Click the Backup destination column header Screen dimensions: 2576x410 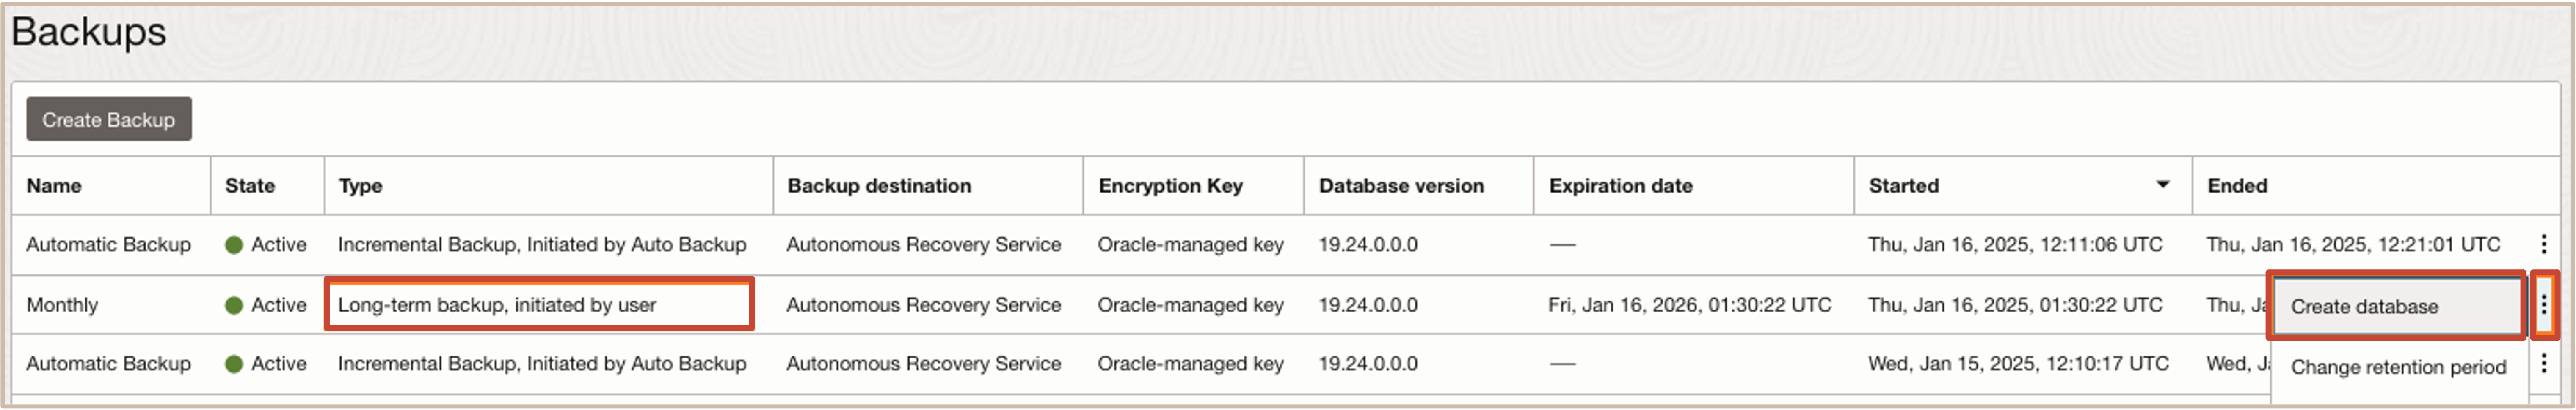(879, 185)
